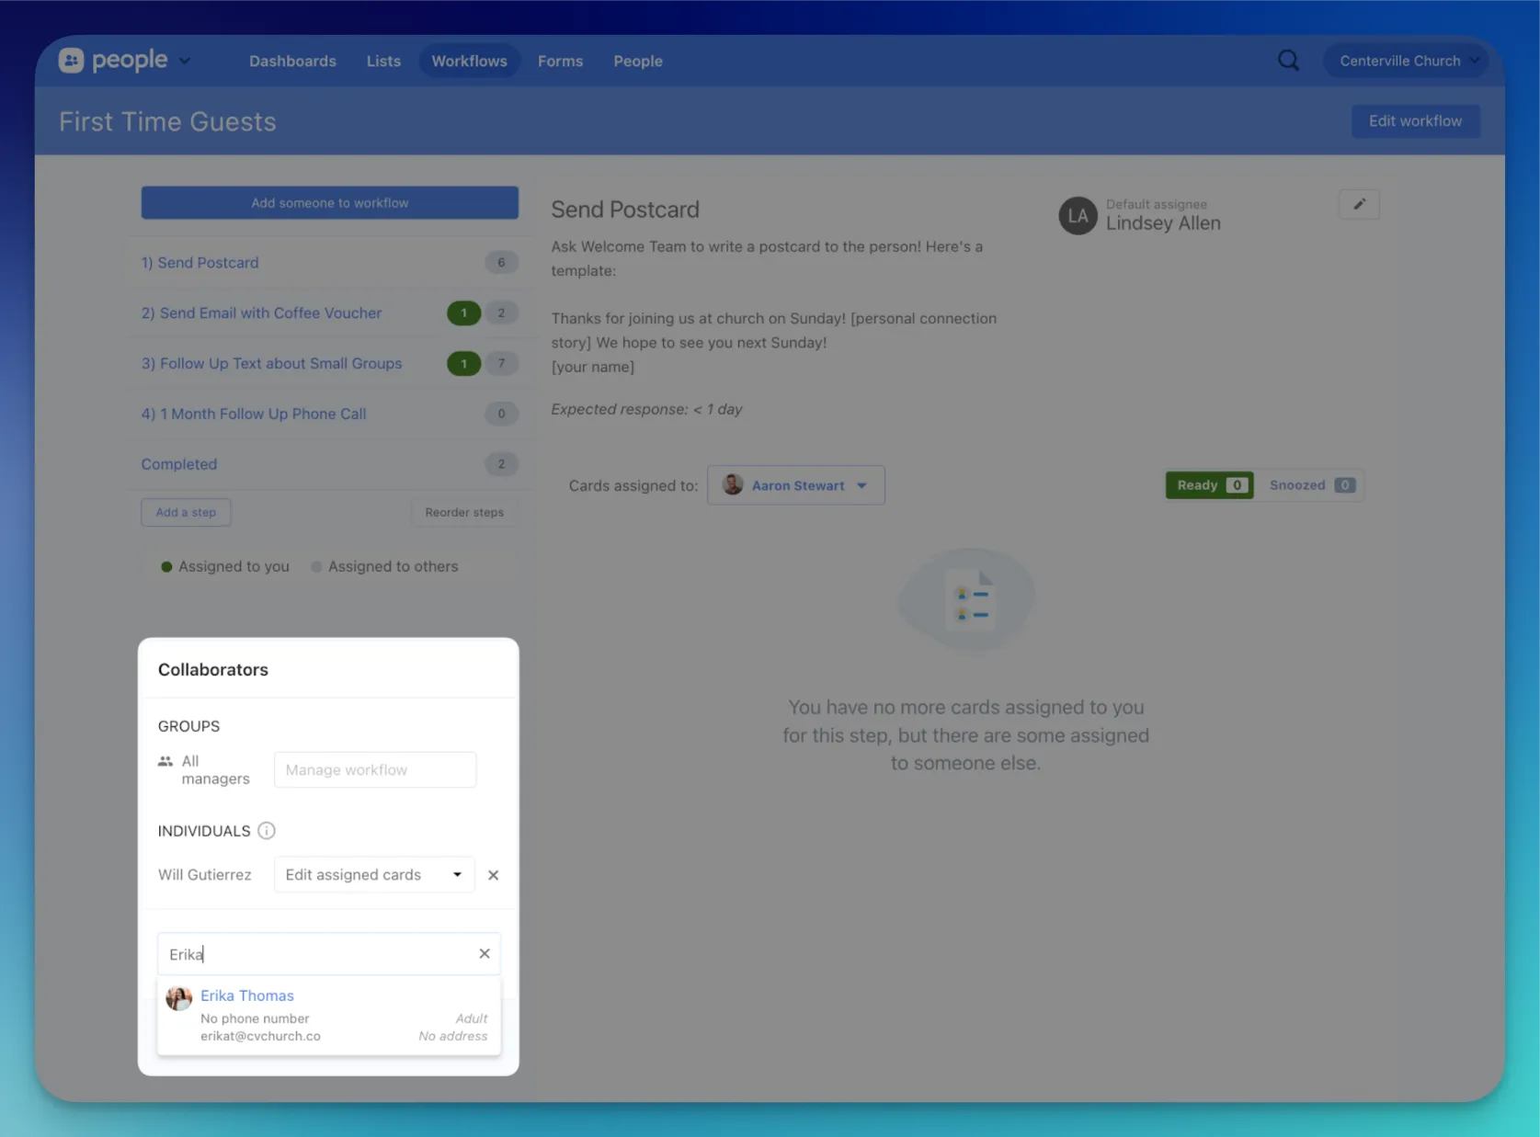The image size is (1540, 1137).
Task: Click the pencil edit icon for Send Postcard
Action: (1359, 204)
